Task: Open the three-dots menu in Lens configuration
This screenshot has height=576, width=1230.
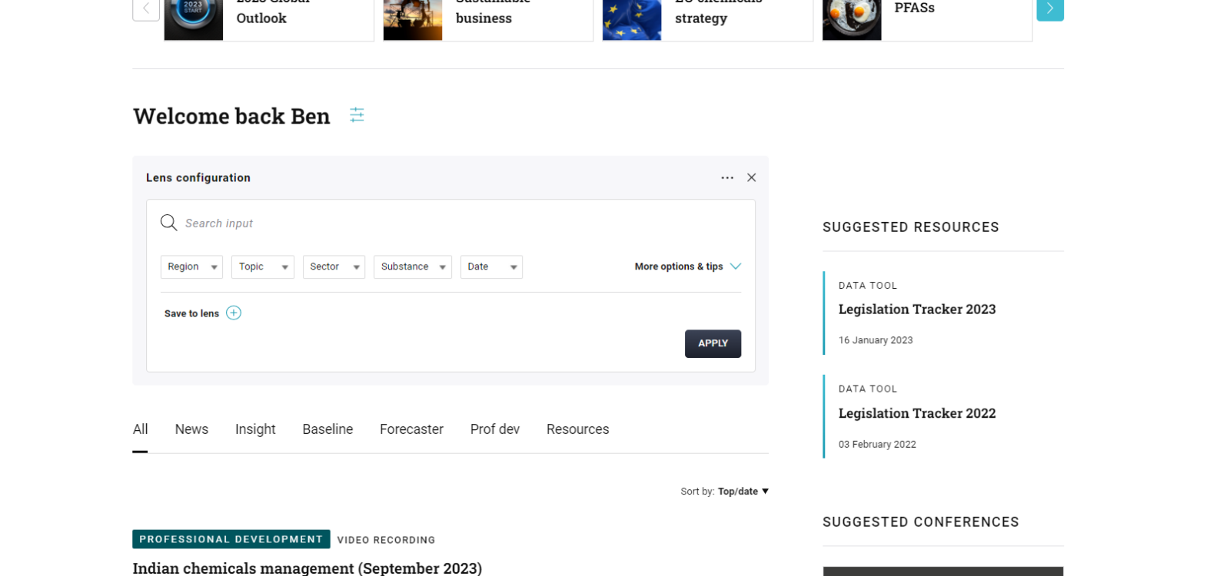Action: (x=727, y=177)
